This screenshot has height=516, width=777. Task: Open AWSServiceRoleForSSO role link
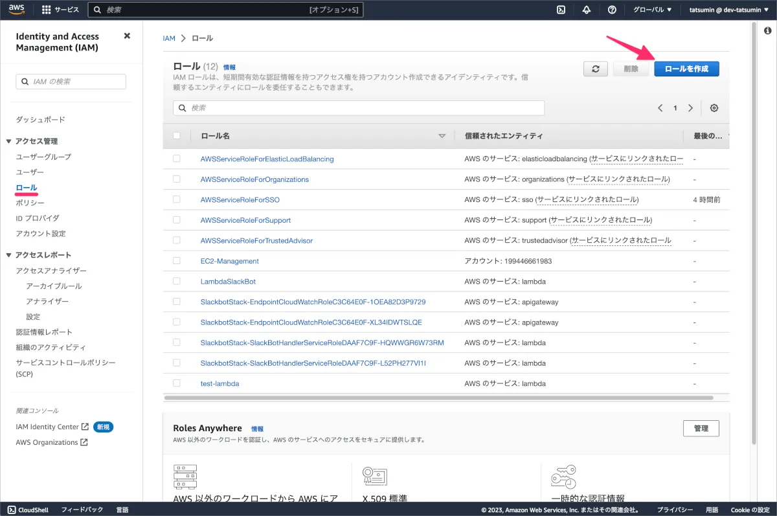[240, 199]
